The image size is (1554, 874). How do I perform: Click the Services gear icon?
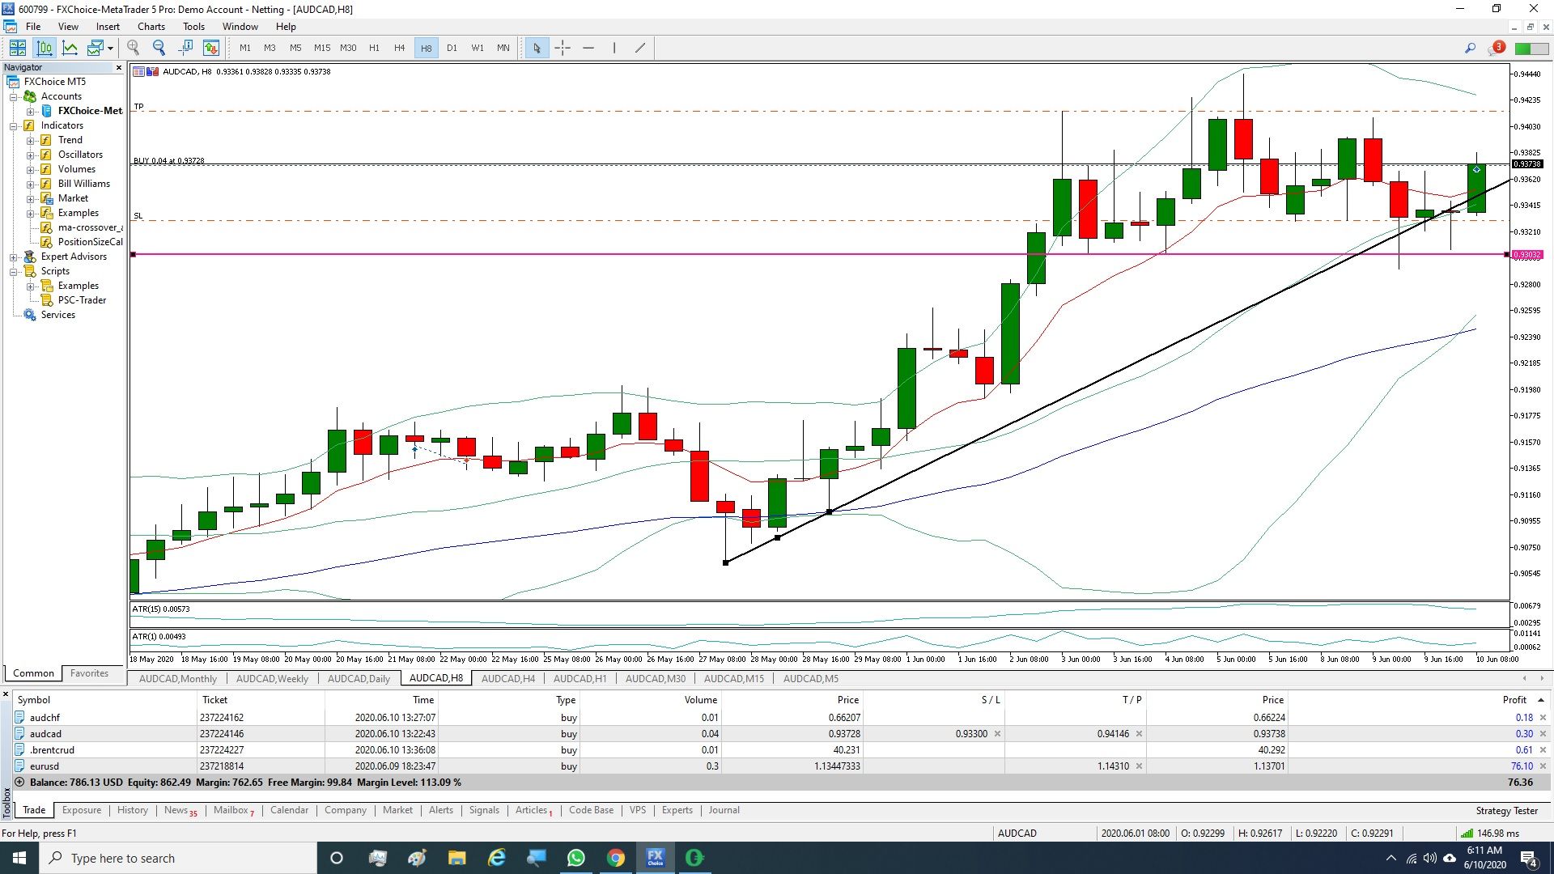30,315
